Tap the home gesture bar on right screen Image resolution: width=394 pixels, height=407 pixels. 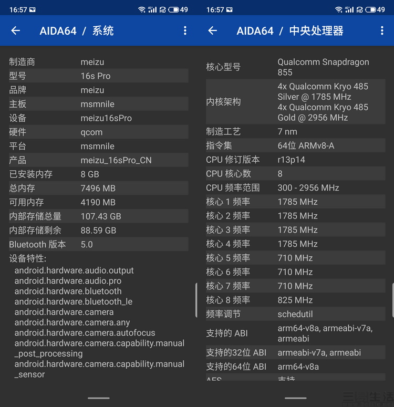point(296,398)
